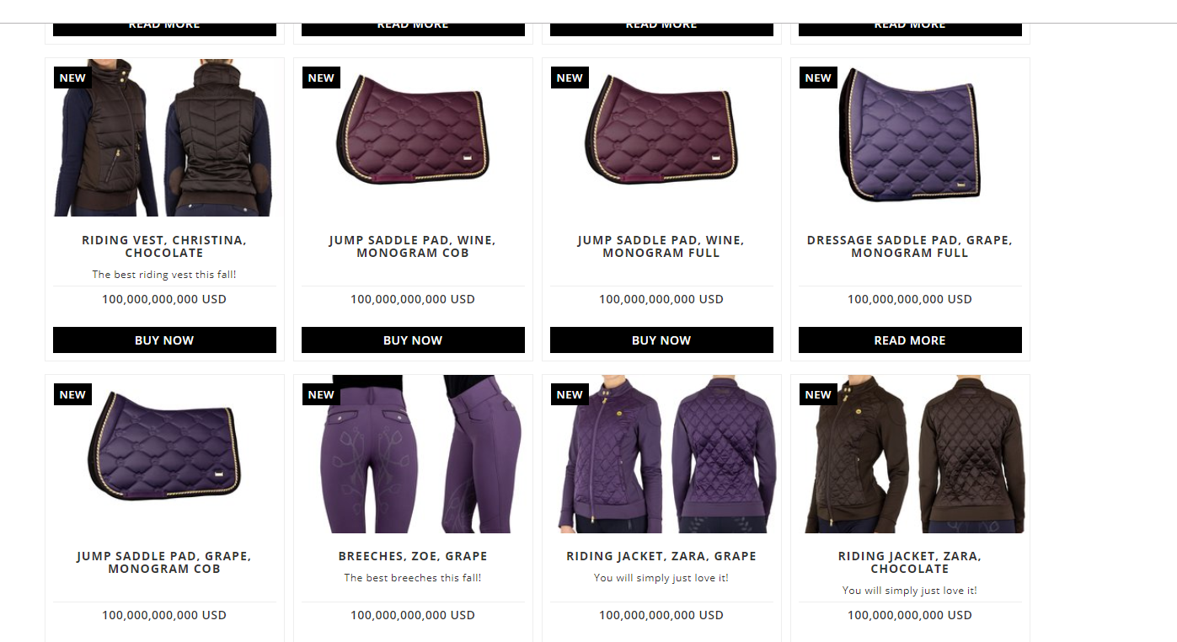
Task: Open the Riding Vest Christina Chocolate image
Action: (x=164, y=137)
